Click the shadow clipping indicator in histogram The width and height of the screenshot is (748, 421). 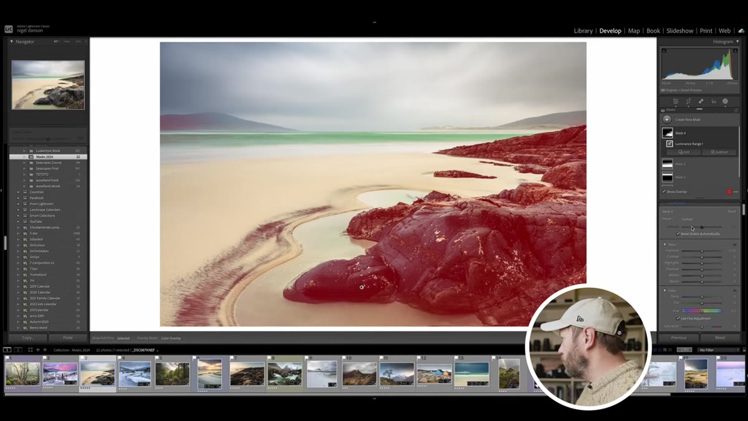663,49
